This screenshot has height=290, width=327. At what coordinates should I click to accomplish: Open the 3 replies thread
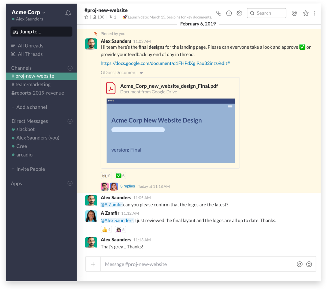(128, 186)
